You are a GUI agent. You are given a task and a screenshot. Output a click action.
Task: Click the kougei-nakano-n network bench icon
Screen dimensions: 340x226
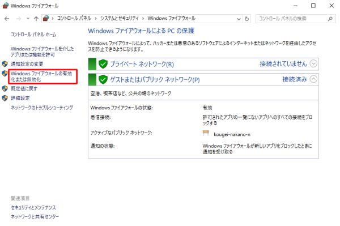[x=206, y=133]
